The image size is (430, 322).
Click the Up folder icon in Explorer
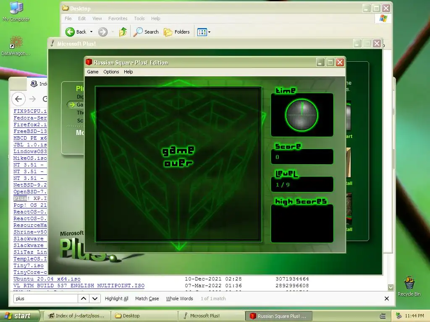pyautogui.click(x=123, y=32)
